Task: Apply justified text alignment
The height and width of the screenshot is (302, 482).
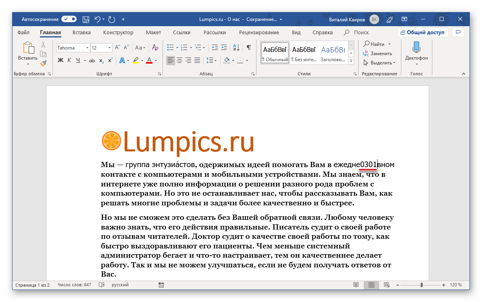Action: (197, 60)
